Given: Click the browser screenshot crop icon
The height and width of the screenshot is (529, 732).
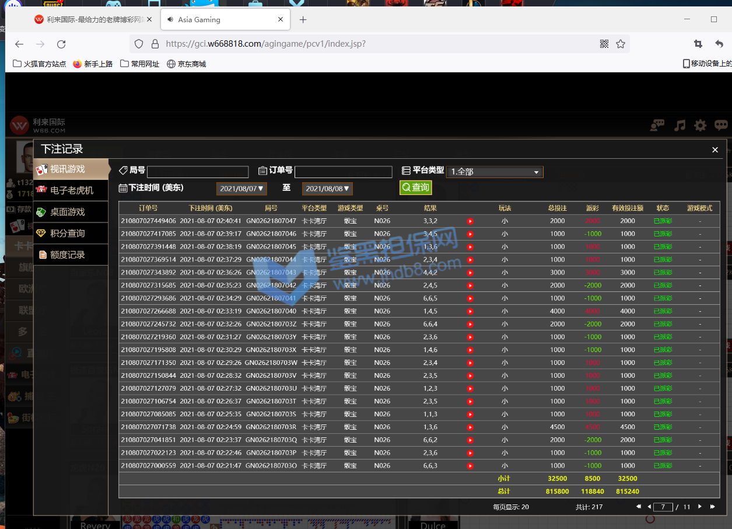Looking at the screenshot, I should (698, 44).
